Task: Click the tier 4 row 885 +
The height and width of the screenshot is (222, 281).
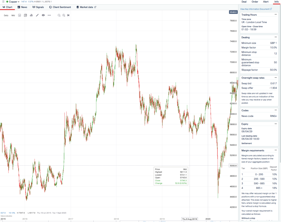Action: (x=259, y=188)
